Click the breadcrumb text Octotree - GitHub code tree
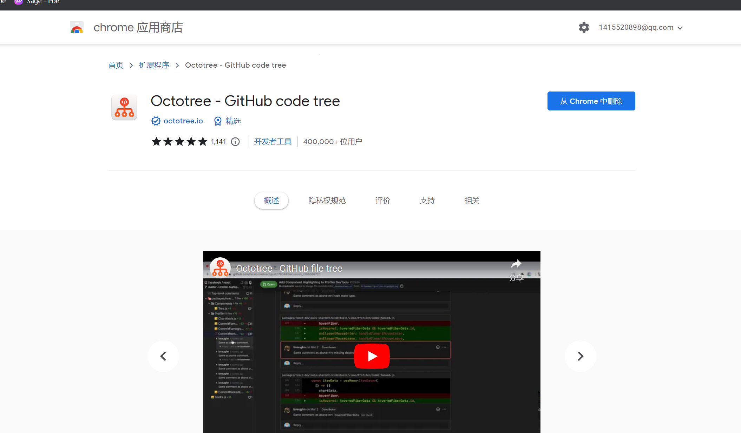Screen dimensions: 741x433 (235, 65)
